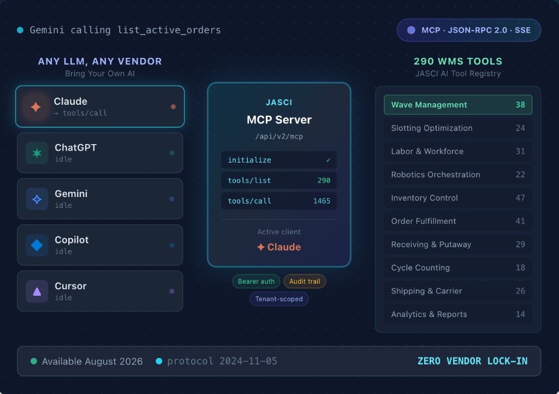The image size is (559, 394).
Task: Click the Claude starburst icon in vendor list
Action: (x=35, y=106)
